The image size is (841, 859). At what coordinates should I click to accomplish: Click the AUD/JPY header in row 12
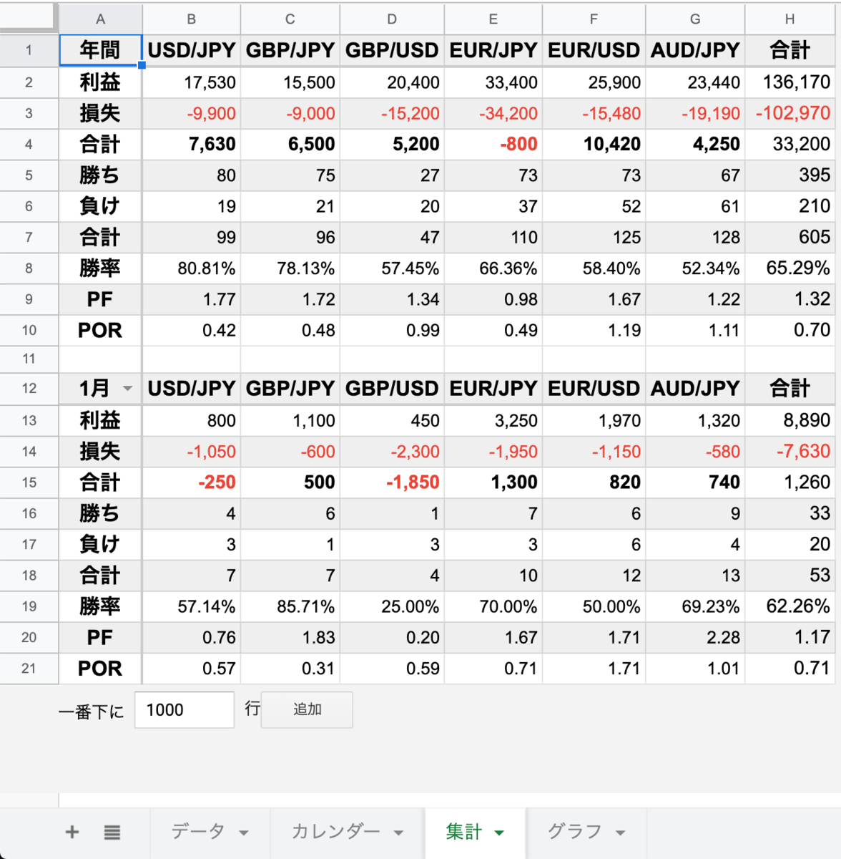pos(695,389)
